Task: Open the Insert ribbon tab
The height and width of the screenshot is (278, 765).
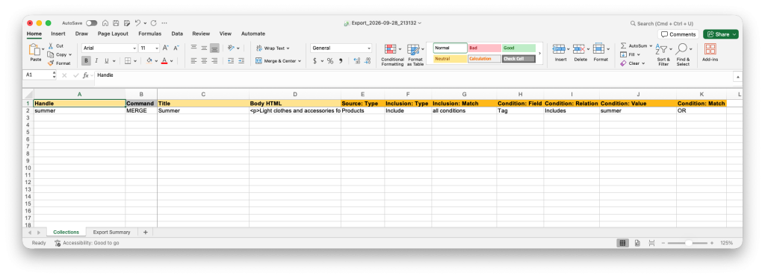Action: (x=58, y=34)
